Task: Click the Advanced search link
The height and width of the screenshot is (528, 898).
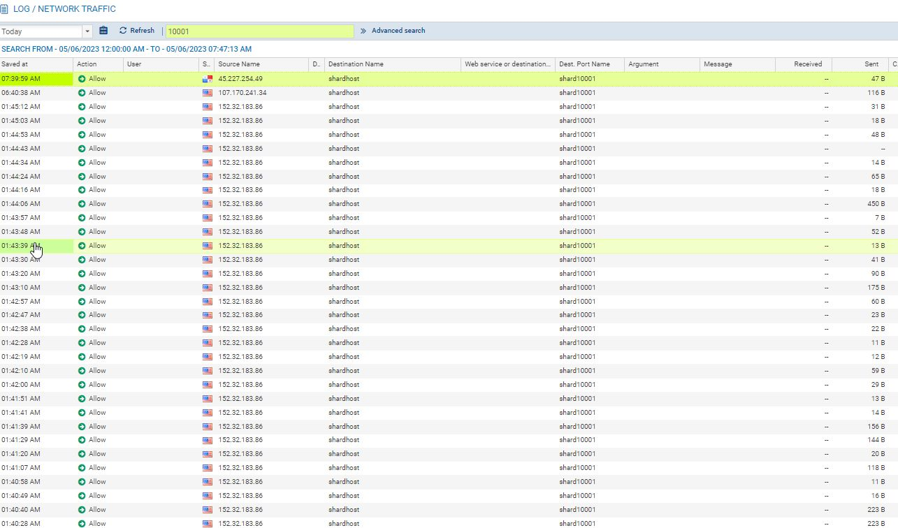Action: pos(398,30)
